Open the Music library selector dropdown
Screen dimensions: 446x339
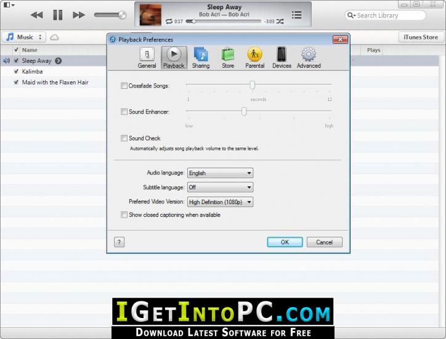click(x=24, y=37)
